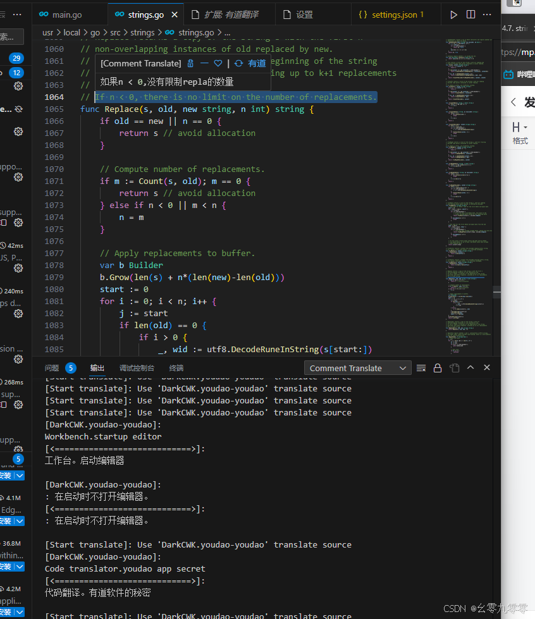535x619 pixels.
Task: Open install dropdown arrow below ithin...
Action: pyautogui.click(x=20, y=567)
